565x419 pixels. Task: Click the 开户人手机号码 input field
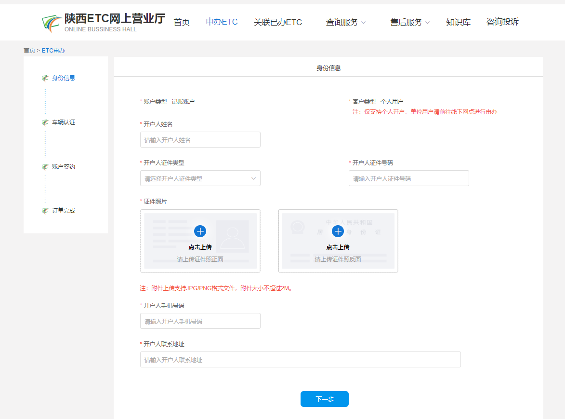(x=200, y=321)
